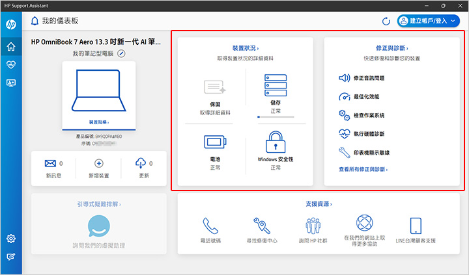469x275 pixels.
Task: Open 電池 battery icon
Action: tap(215, 142)
